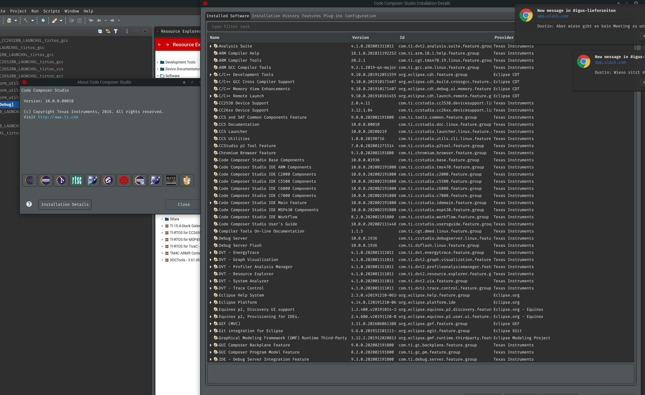This screenshot has height=395, width=645.
Task: Open the Run menu
Action: [x=35, y=11]
